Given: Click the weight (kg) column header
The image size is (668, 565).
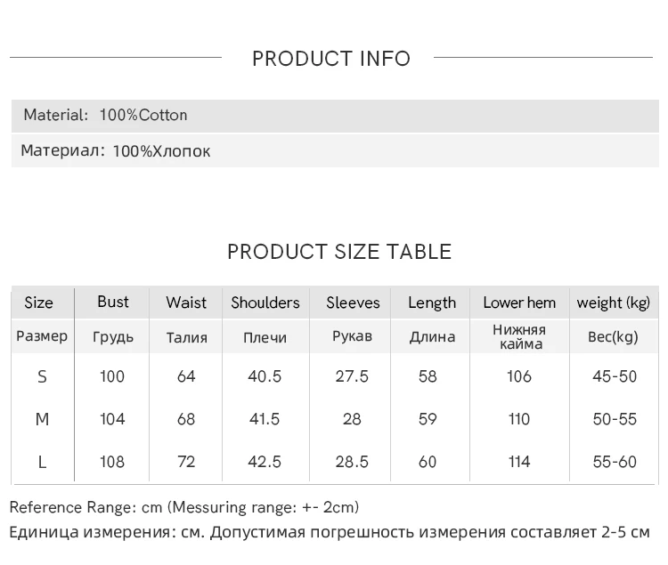Looking at the screenshot, I should point(614,303).
